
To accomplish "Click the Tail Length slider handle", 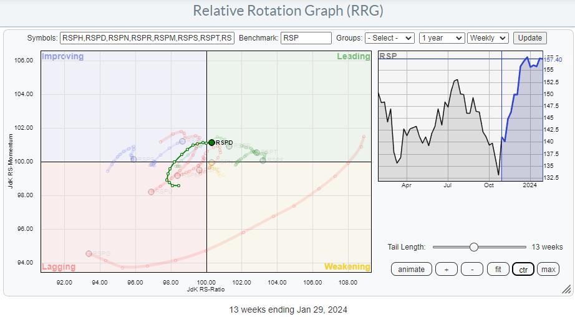I will pos(474,247).
